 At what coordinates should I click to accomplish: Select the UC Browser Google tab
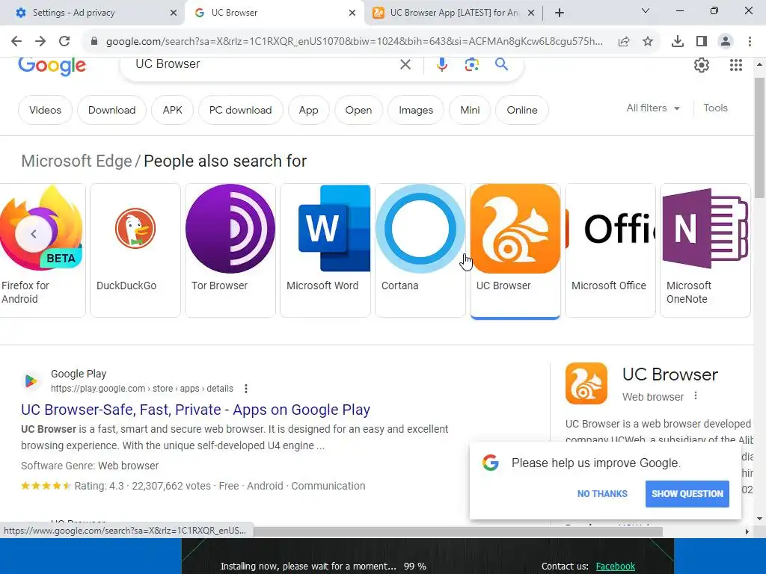pos(274,13)
